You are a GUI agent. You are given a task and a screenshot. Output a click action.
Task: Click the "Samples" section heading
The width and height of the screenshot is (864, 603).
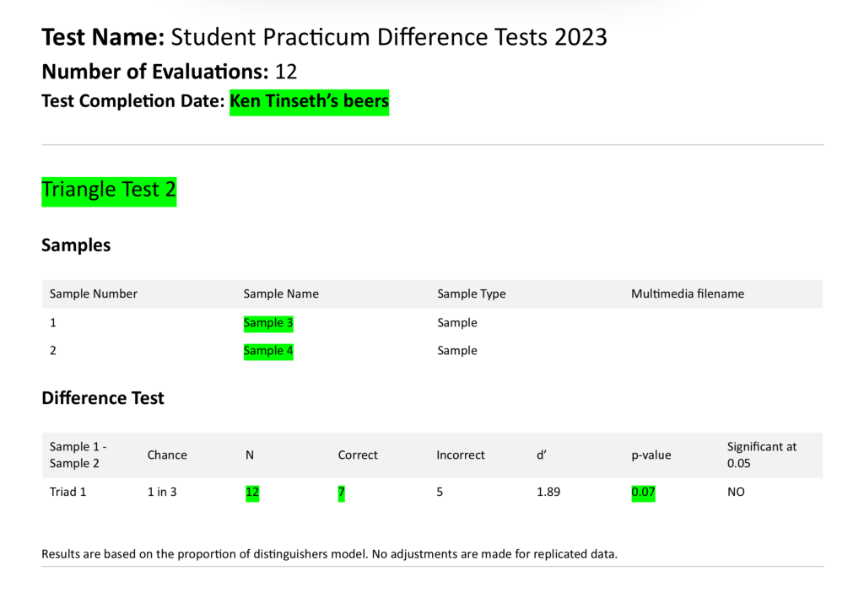(76, 245)
